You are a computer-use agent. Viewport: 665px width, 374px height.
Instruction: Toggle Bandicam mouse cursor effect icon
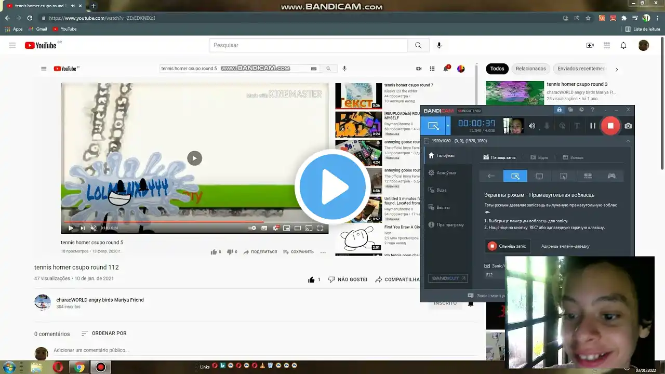click(562, 126)
